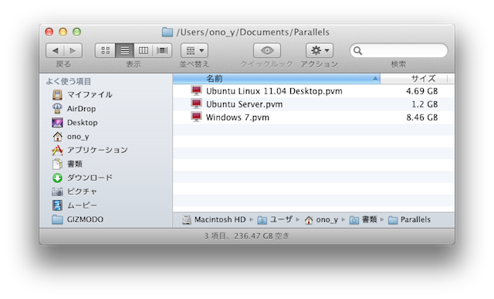Image resolution: width=494 pixels, height=299 pixels.
Task: Switch to list view
Action: (125, 50)
